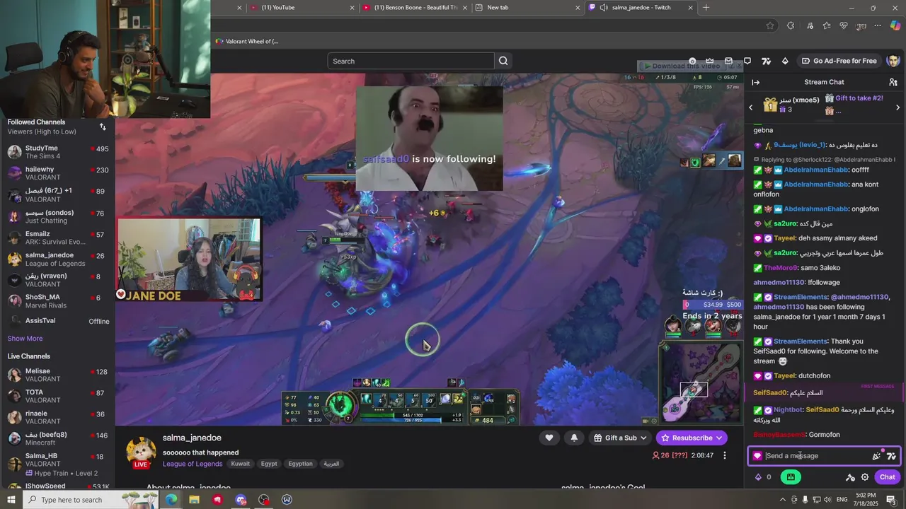
Task: Click the Kuwait stream tag
Action: coord(241,464)
